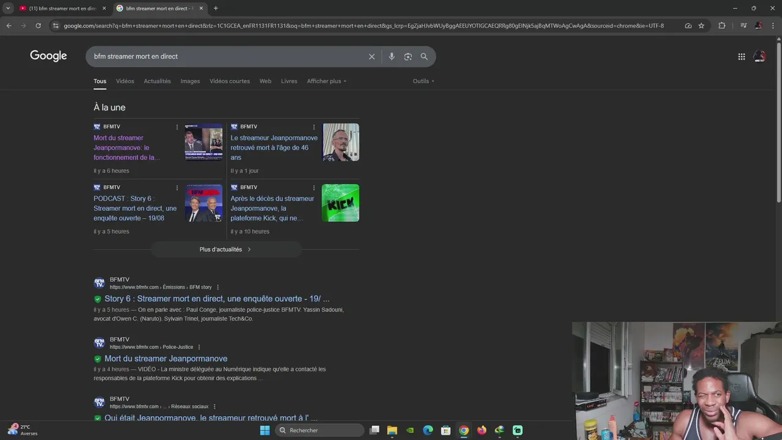Screen dimensions: 782x440
Task: Open 'Le streameur Jeanpormanove retrouvé mort à l'âge de 46 ans'
Action: [274, 148]
